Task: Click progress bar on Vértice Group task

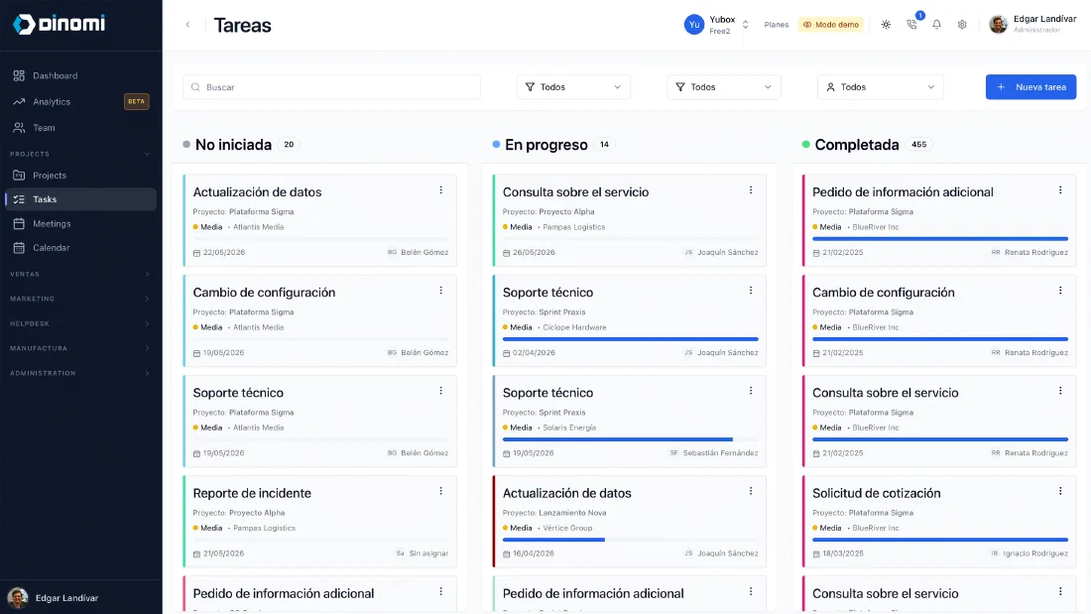Action: coord(631,540)
